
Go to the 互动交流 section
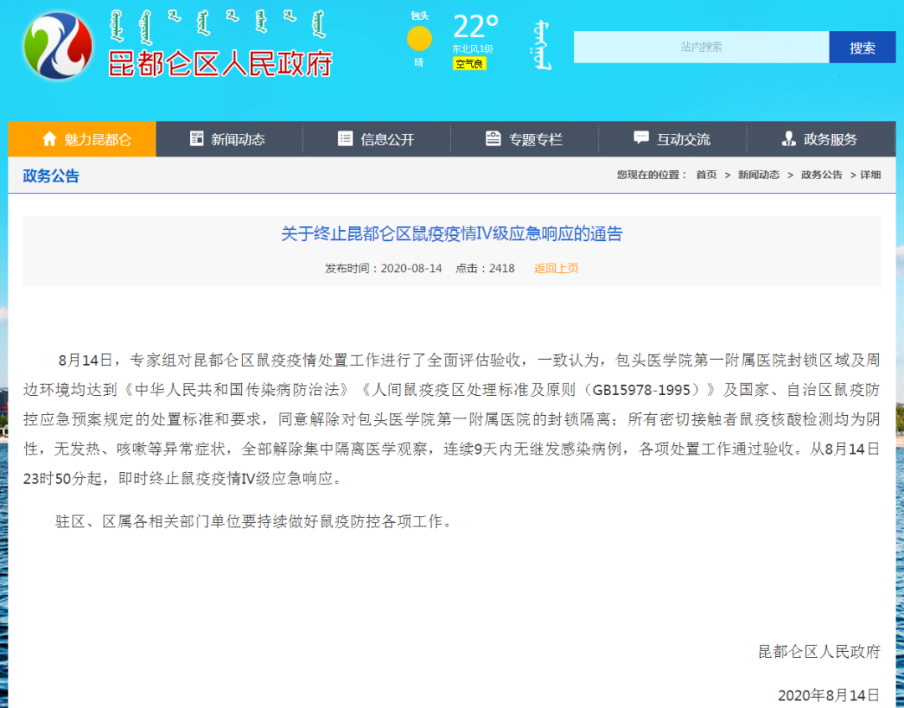pyautogui.click(x=683, y=140)
